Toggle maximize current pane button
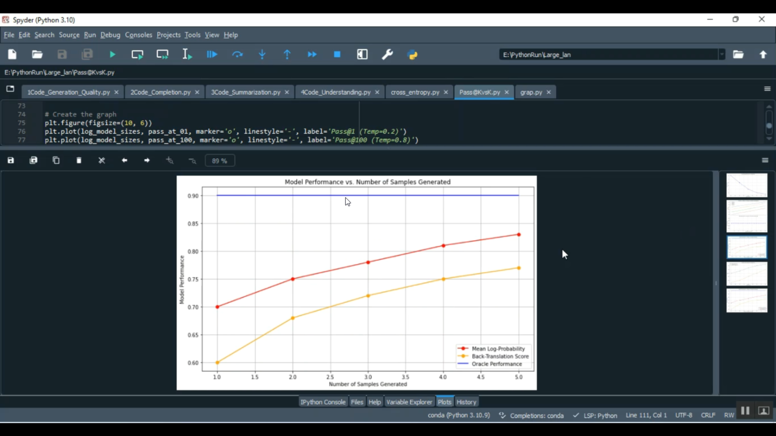Screen dimensions: 776x436 pos(362,55)
